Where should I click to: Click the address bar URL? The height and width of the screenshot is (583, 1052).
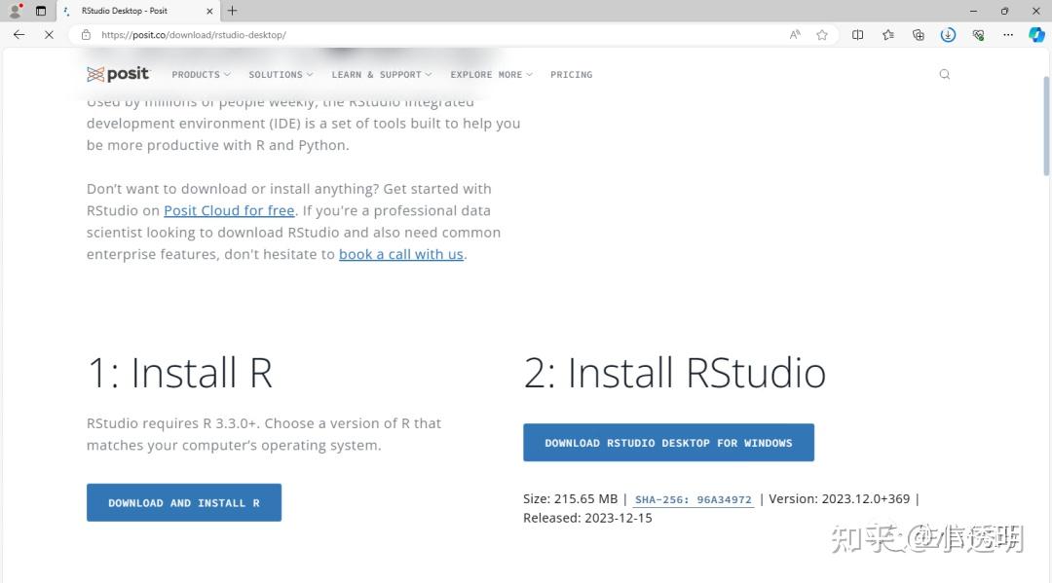[194, 35]
